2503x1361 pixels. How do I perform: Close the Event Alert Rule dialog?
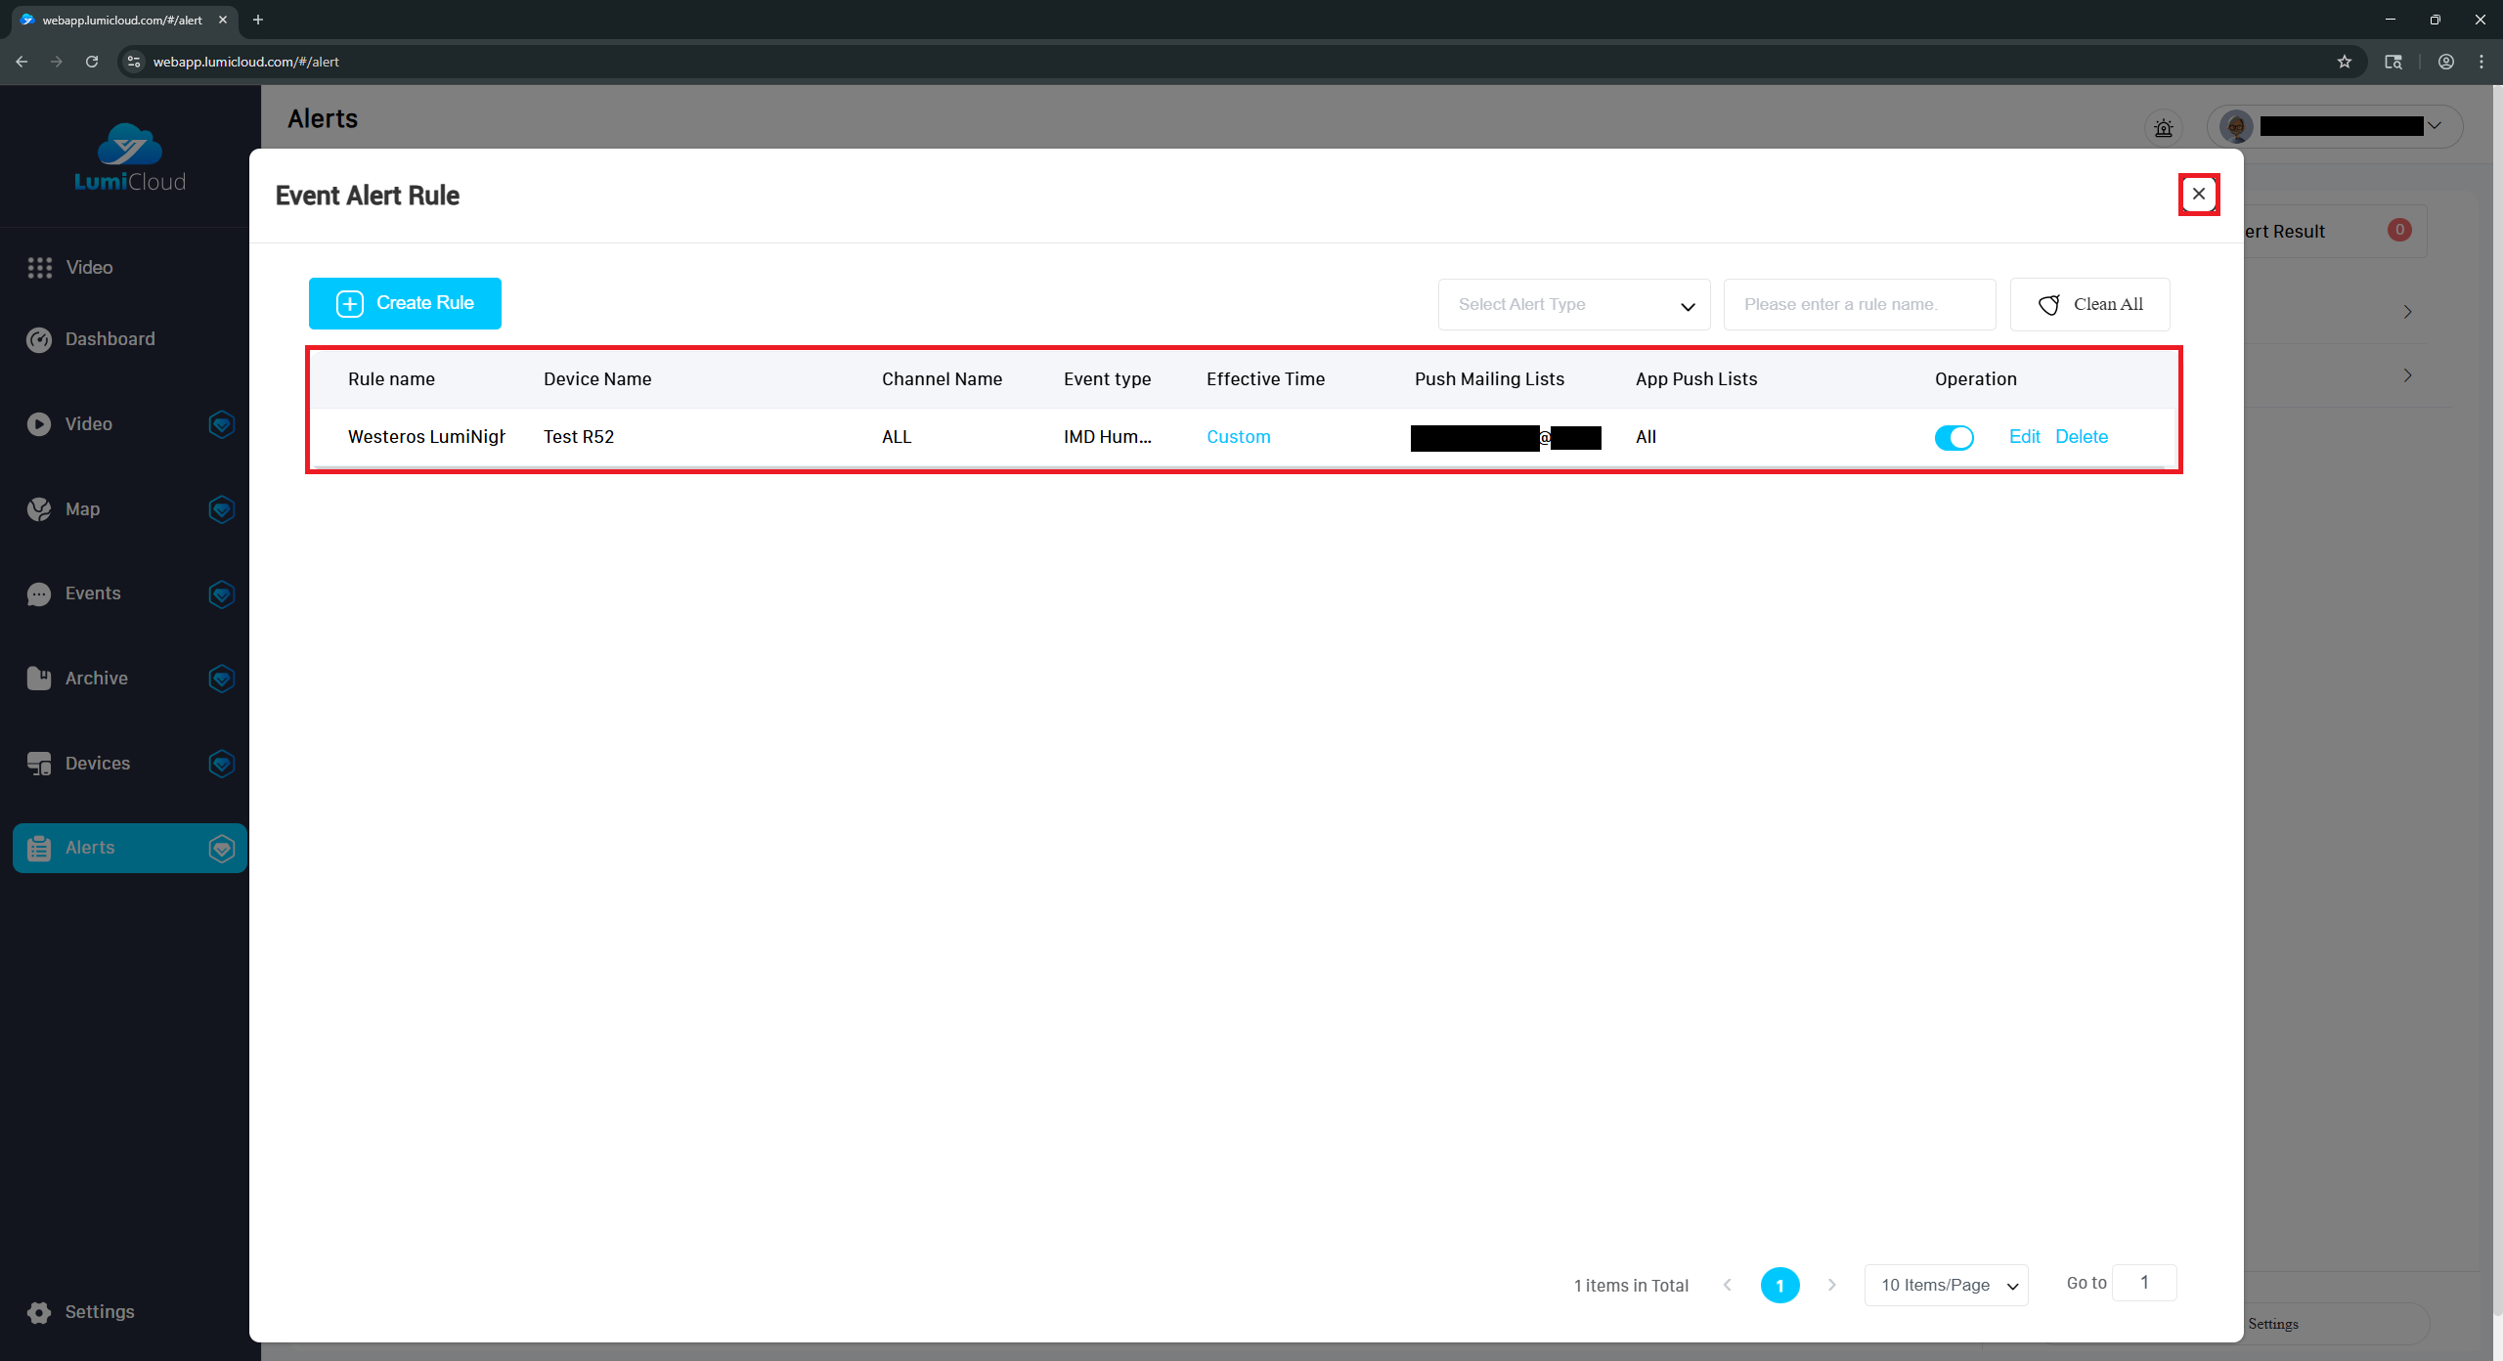pyautogui.click(x=2198, y=195)
